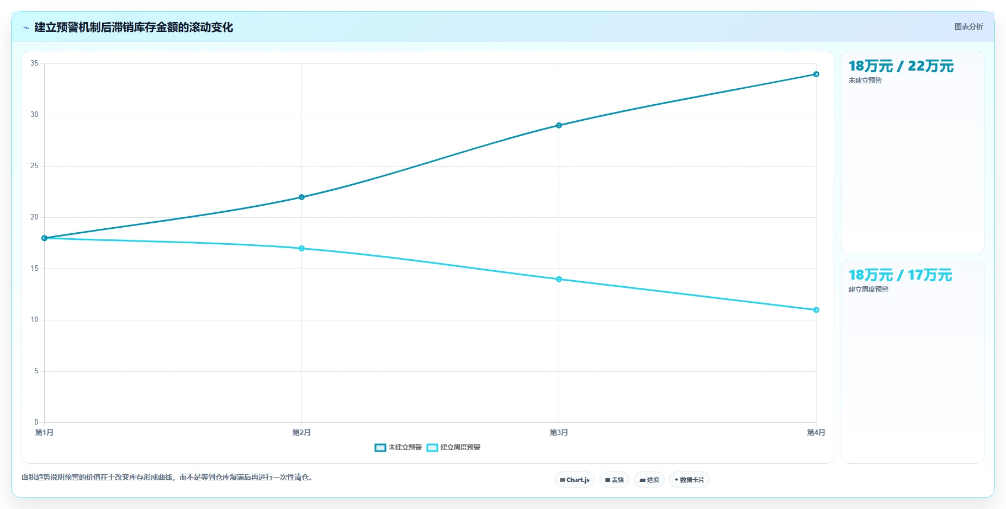
Task: Click the 未建立预警 point at 第4月
Action: (816, 74)
